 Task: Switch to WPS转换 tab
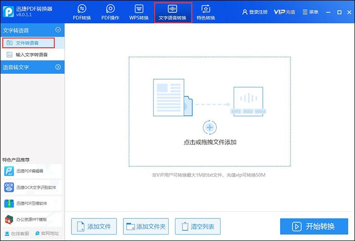139,12
